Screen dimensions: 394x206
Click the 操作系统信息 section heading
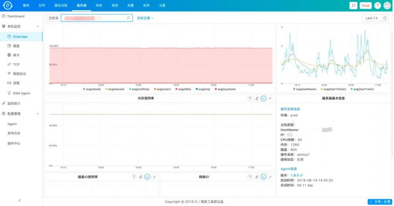[290, 109]
